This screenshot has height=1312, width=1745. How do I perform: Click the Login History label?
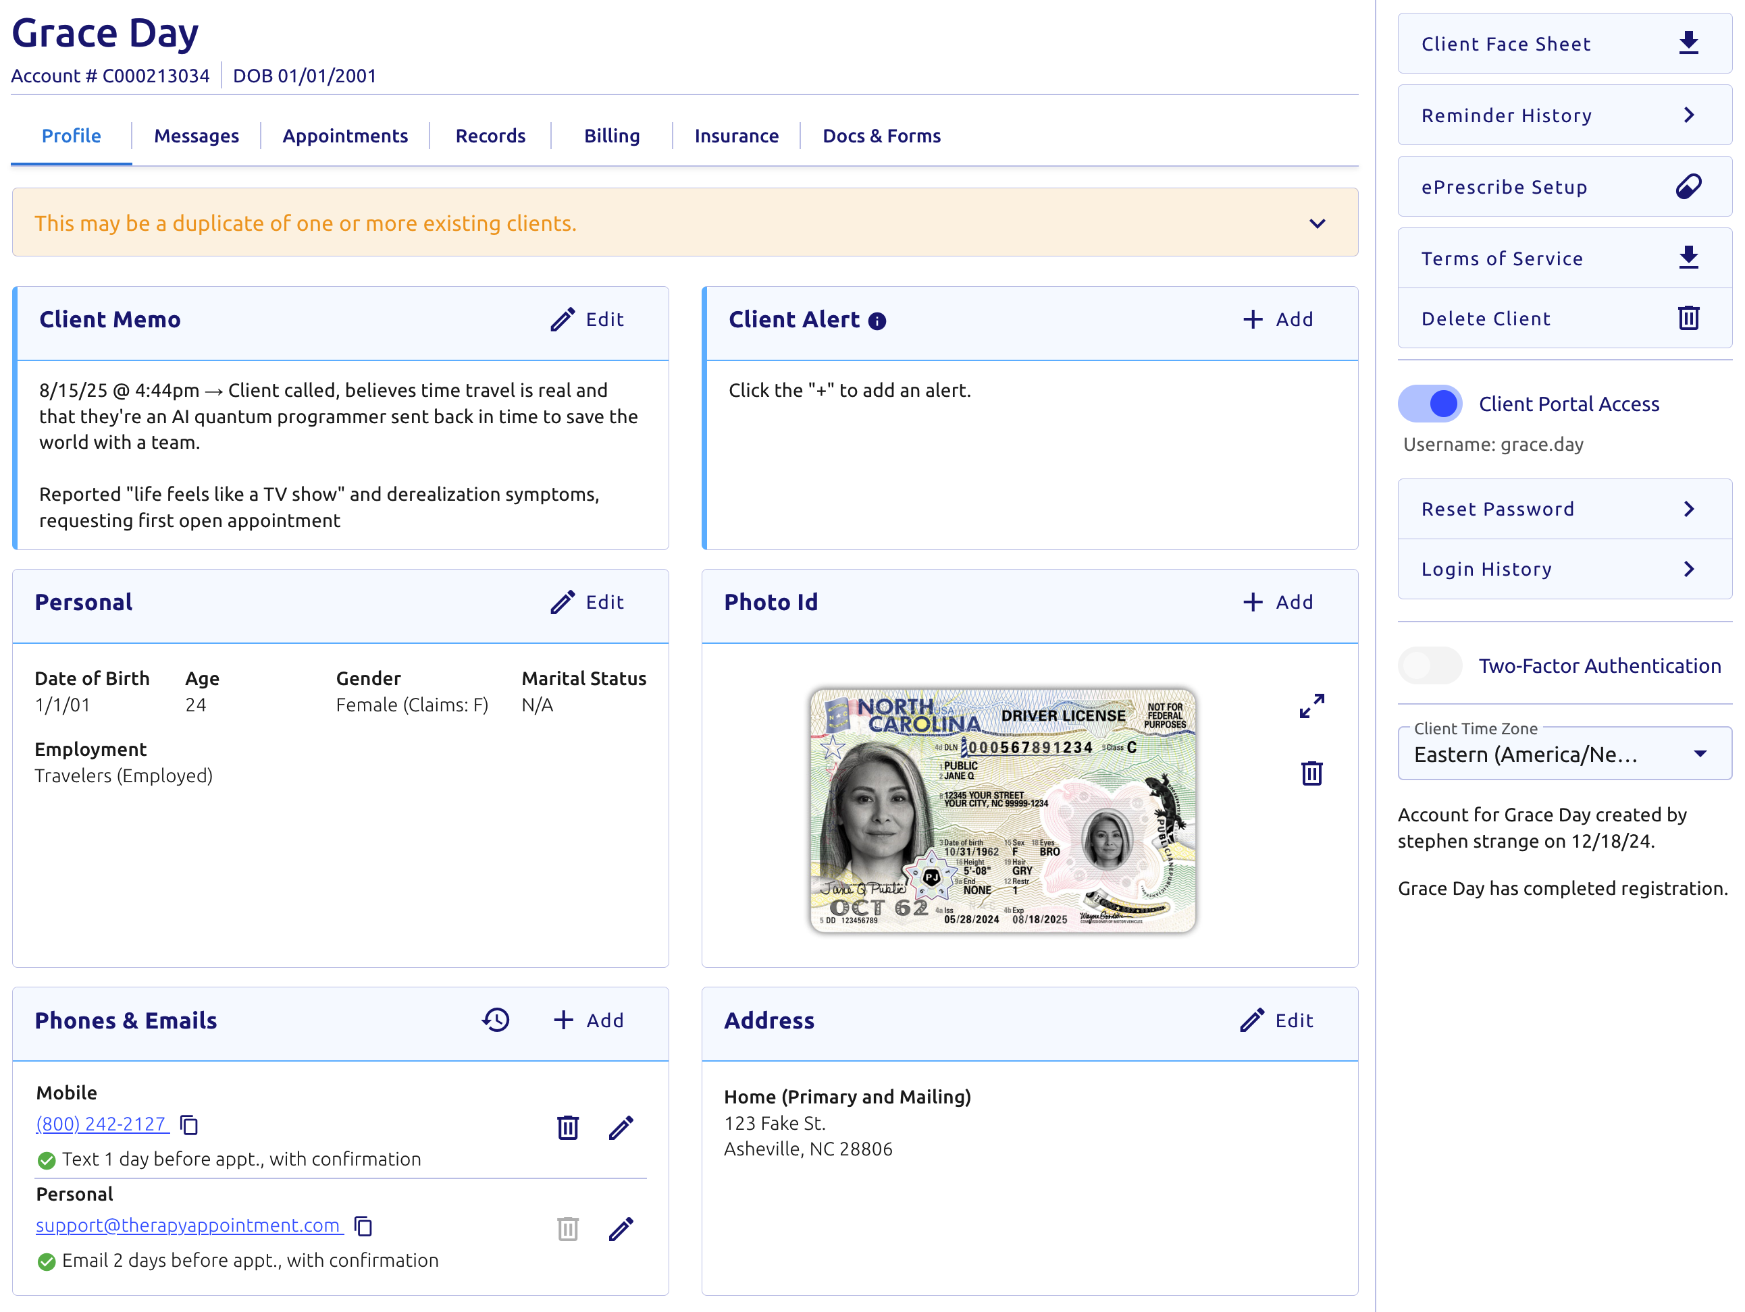[x=1487, y=569]
